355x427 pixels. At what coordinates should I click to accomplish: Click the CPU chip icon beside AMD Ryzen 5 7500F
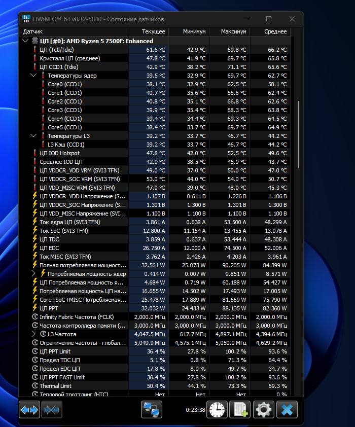[x=34, y=41]
